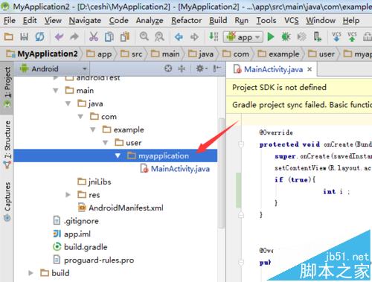Viewport: 372px width, 282px height.
Task: Click the Cut scissors icon
Action: [94, 37]
